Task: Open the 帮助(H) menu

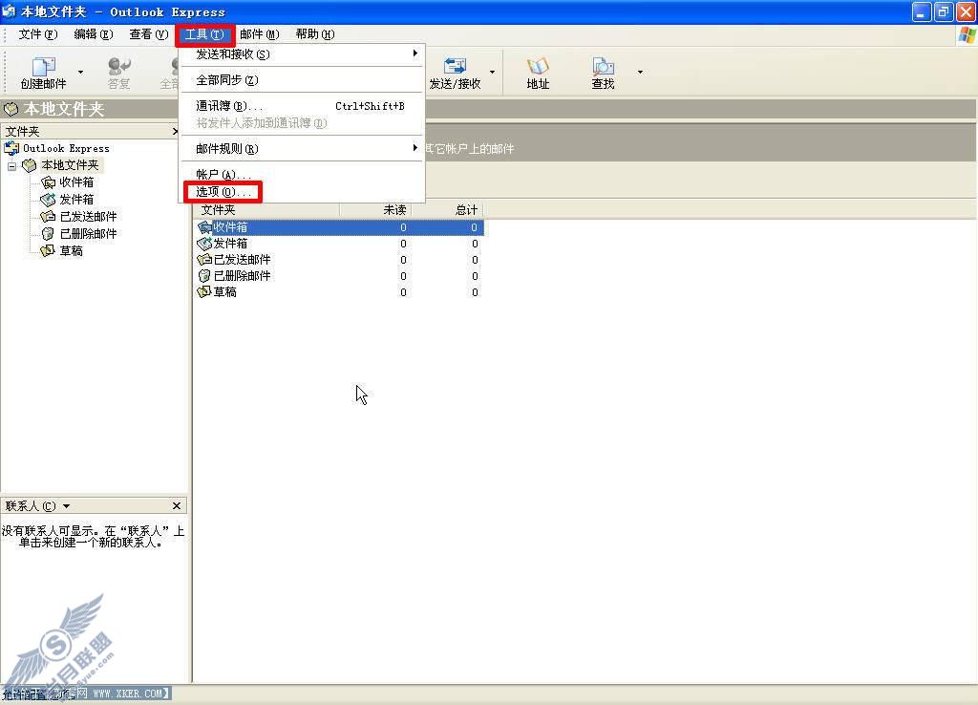Action: coord(315,34)
